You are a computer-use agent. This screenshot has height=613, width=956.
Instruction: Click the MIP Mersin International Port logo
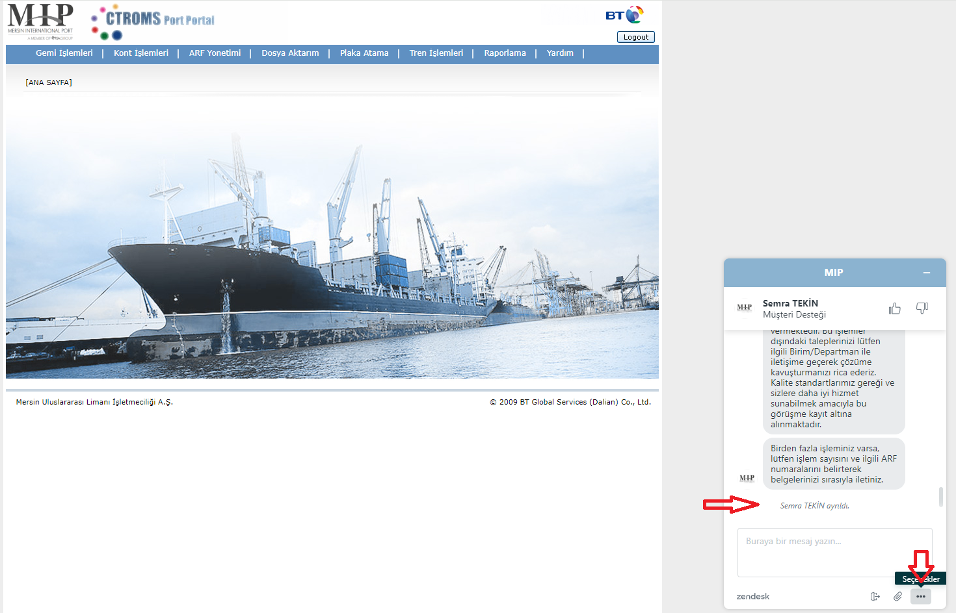pyautogui.click(x=40, y=21)
